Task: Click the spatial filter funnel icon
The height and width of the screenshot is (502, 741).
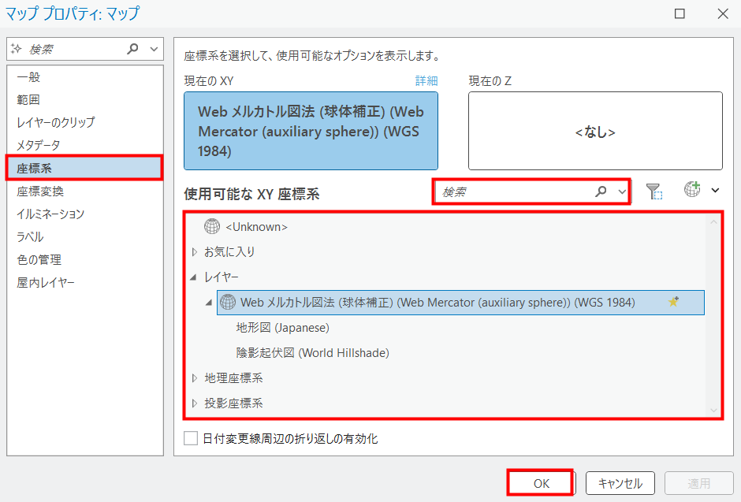Action: pos(653,192)
